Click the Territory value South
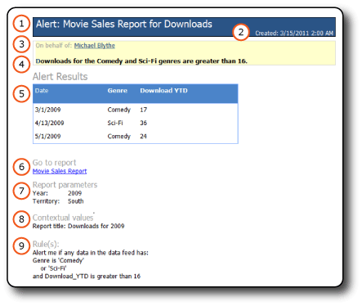 [76, 201]
